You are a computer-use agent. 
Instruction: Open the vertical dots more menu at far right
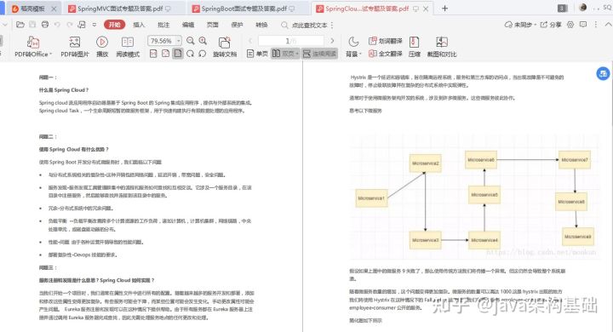[x=595, y=25]
